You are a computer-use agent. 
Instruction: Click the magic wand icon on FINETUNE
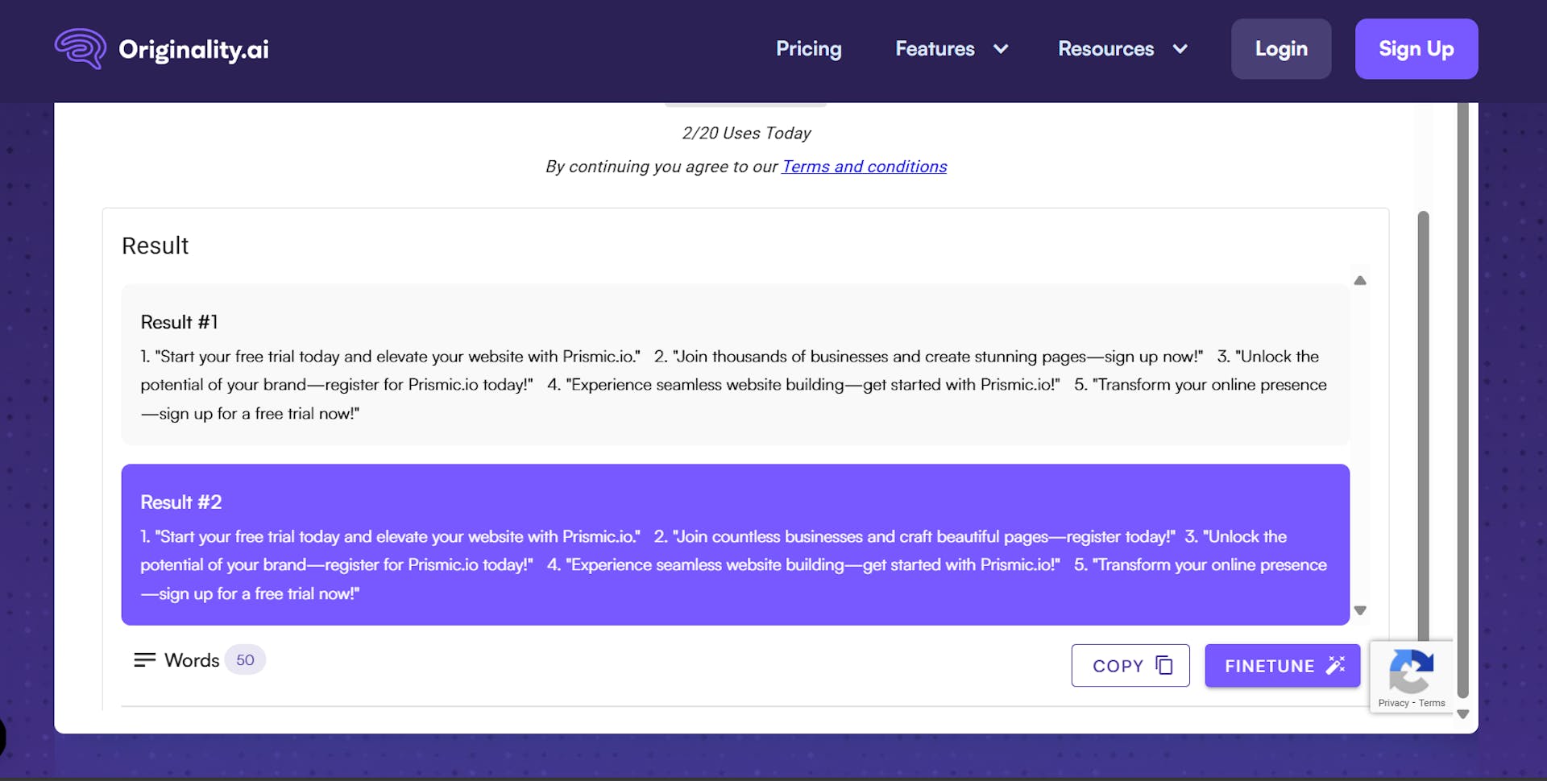point(1335,665)
